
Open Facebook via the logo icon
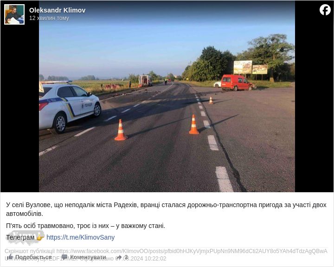(325, 10)
